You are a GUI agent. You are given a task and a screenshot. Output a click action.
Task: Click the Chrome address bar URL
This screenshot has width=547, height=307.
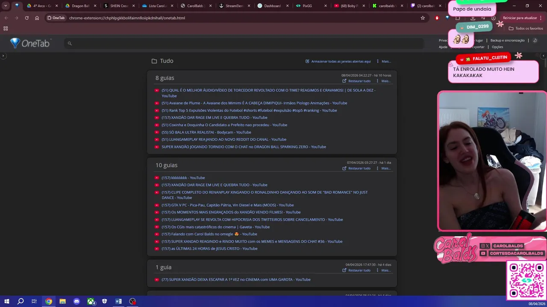tap(127, 18)
